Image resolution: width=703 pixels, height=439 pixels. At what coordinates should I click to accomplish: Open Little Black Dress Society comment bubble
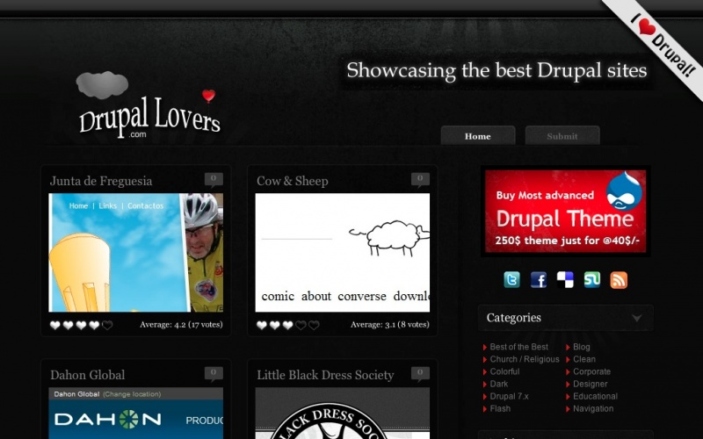pyautogui.click(x=420, y=374)
